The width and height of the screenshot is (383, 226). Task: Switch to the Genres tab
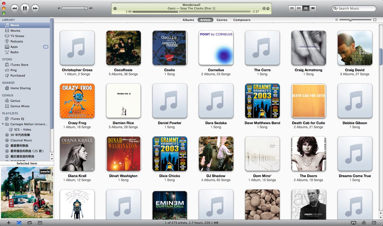pos(222,20)
